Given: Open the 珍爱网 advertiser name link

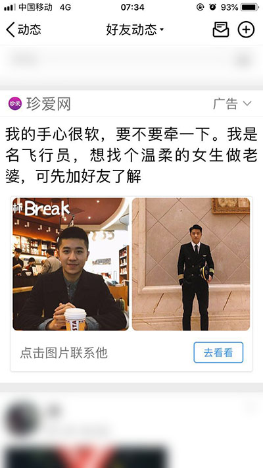Looking at the screenshot, I should pyautogui.click(x=48, y=104).
